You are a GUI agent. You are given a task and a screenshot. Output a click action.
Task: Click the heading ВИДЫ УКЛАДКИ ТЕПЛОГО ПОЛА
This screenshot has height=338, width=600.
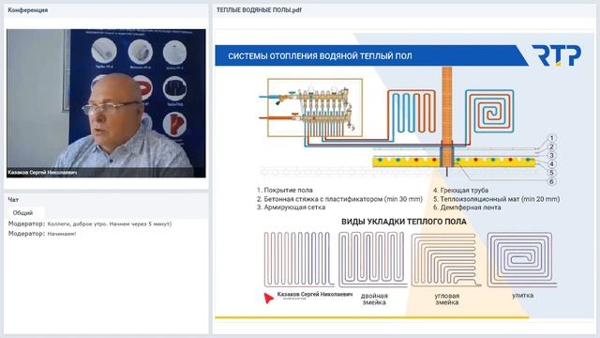point(404,222)
